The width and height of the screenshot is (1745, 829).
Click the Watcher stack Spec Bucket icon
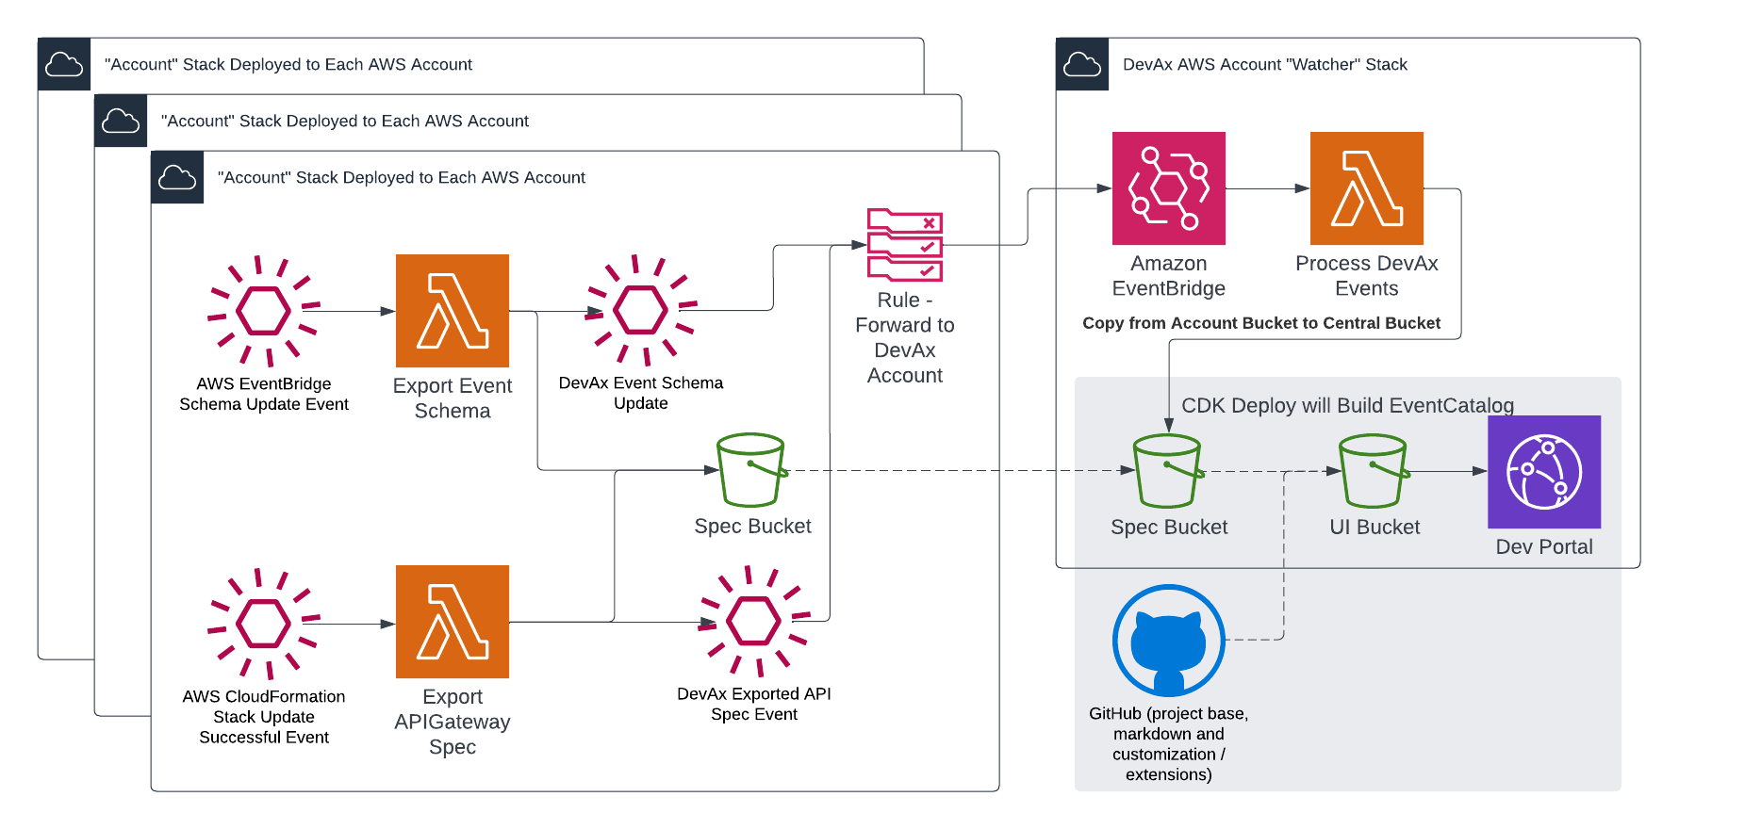click(x=1168, y=471)
